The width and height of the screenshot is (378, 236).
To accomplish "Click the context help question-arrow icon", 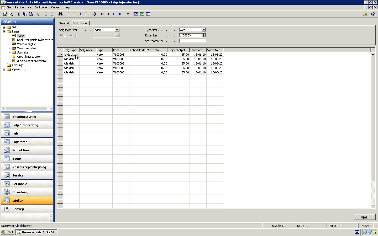I will tap(373, 14).
